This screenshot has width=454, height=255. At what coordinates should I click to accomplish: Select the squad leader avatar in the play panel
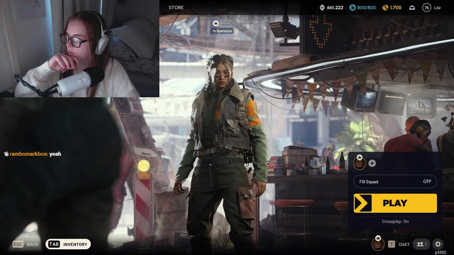[x=360, y=163]
